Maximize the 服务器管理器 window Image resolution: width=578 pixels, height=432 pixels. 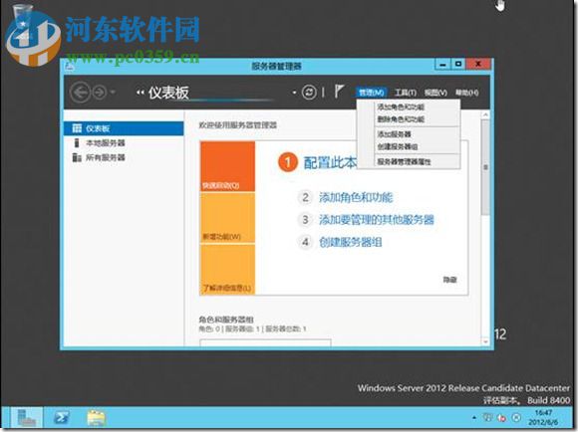458,65
